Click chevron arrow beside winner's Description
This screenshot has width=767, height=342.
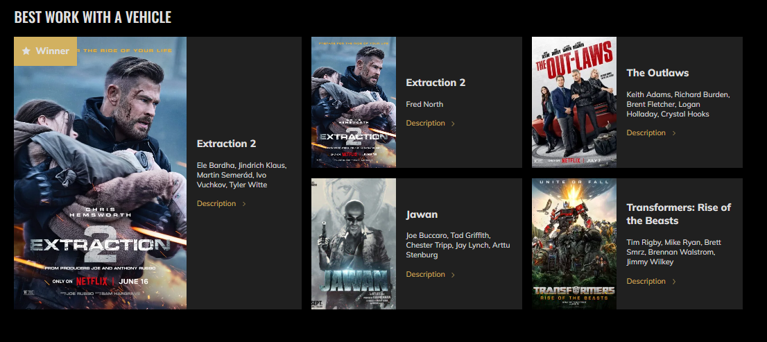[x=244, y=204]
